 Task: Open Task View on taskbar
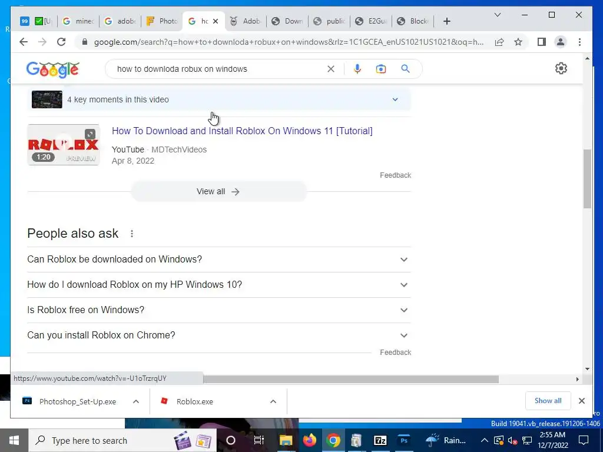point(259,440)
